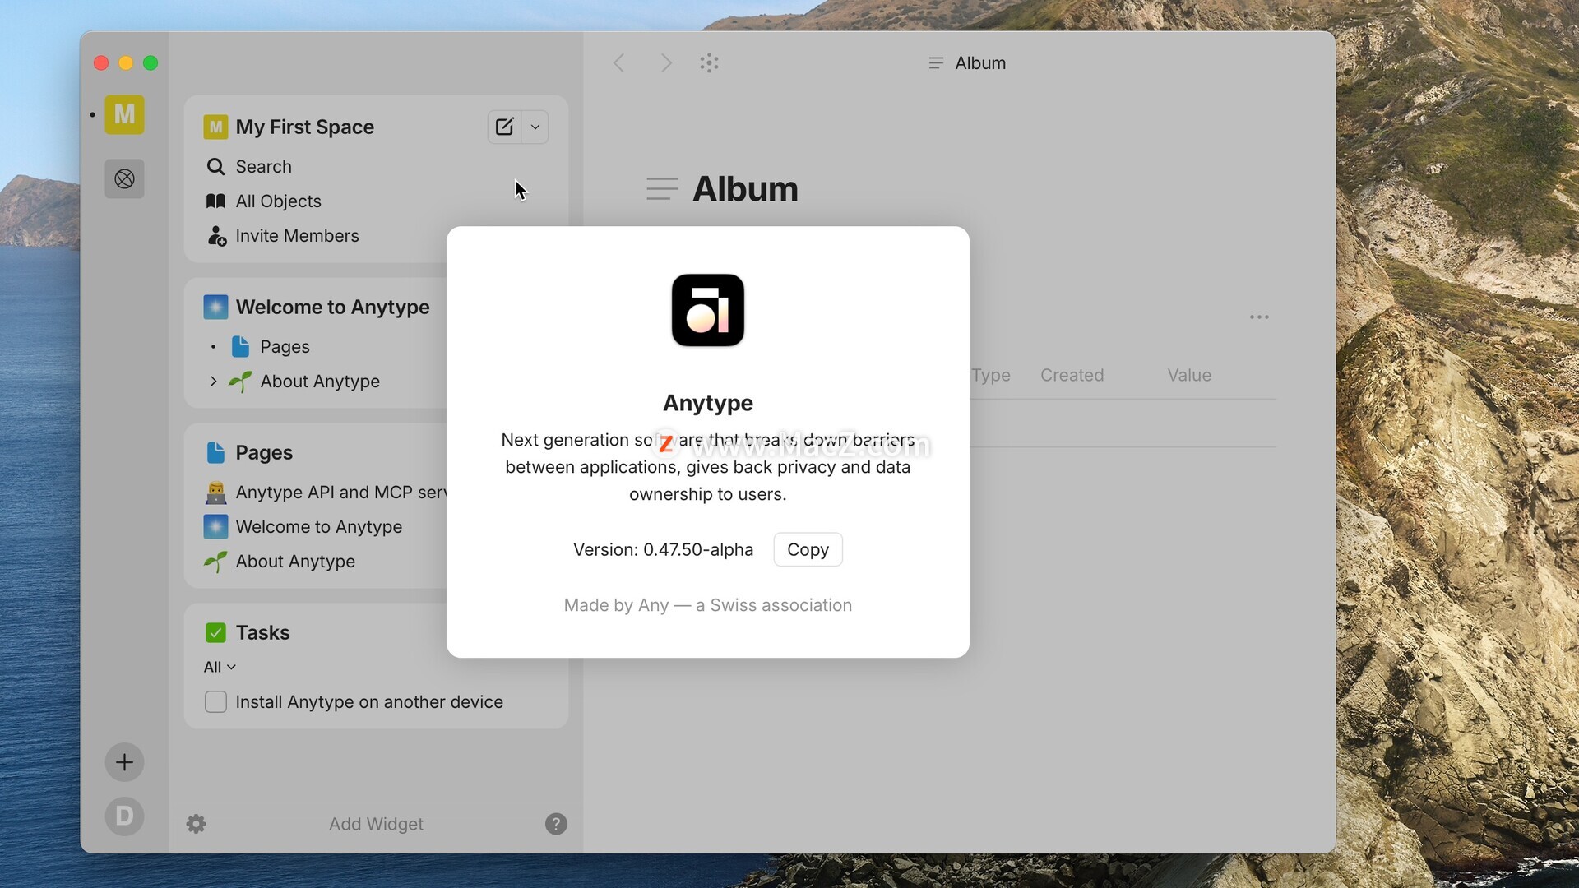The image size is (1579, 888).
Task: Open Search in My First Space
Action: tap(248, 166)
